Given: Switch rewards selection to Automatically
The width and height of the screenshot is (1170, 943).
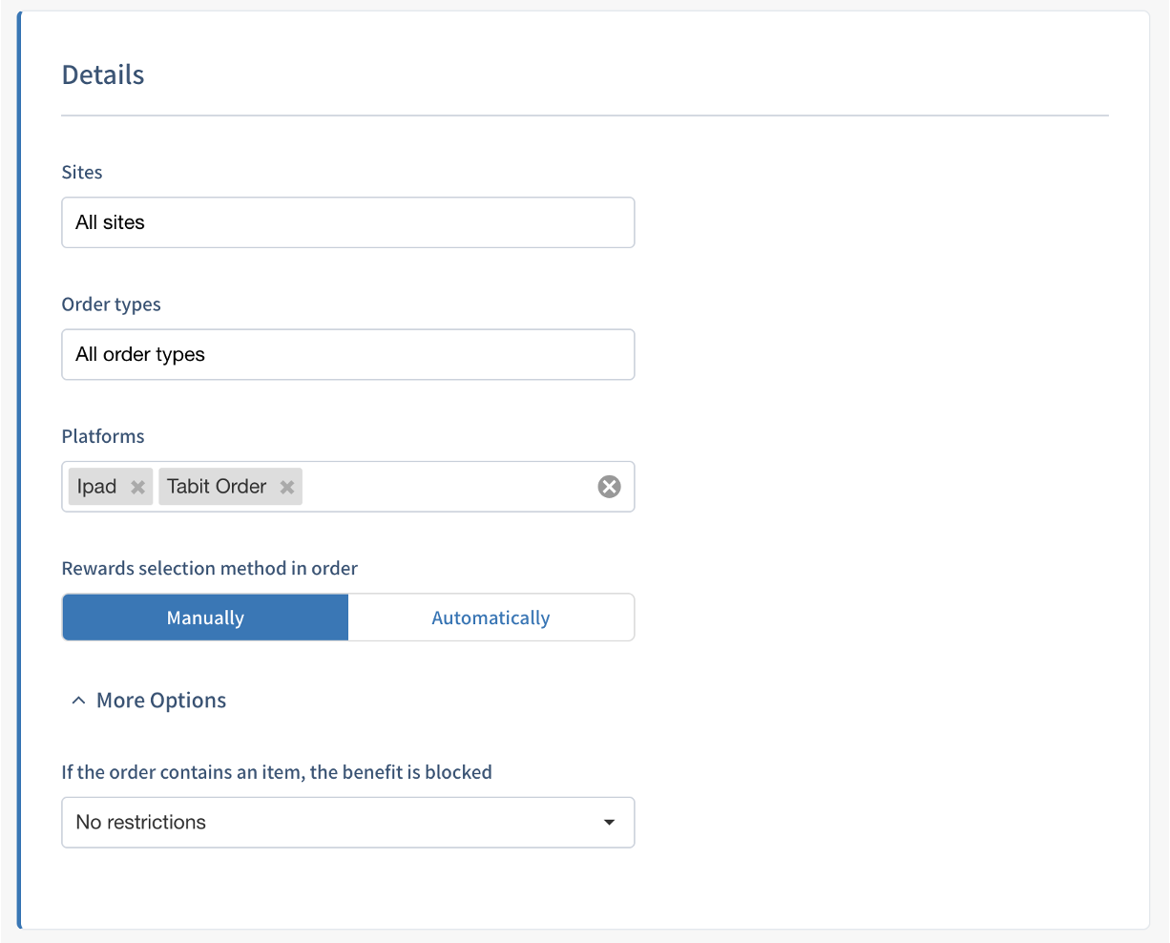Looking at the screenshot, I should coord(491,618).
